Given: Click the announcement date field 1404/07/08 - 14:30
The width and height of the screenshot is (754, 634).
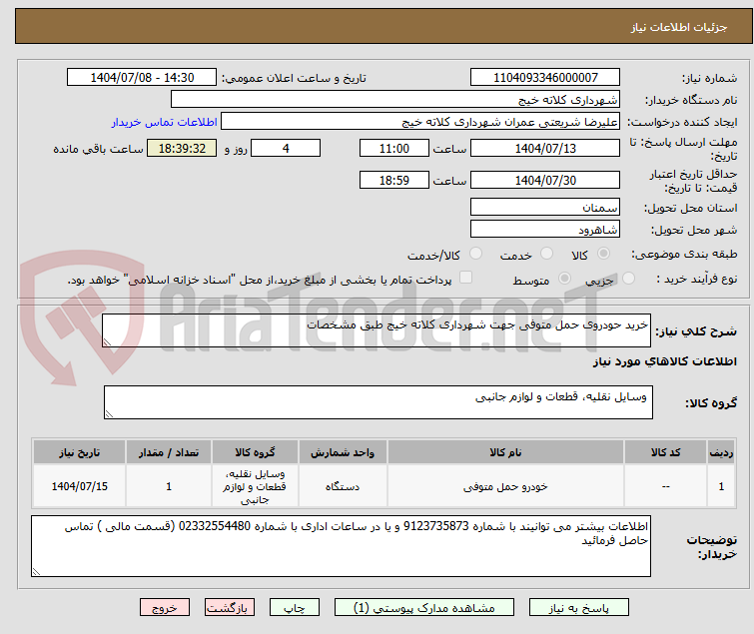Looking at the screenshot, I should (x=142, y=78).
